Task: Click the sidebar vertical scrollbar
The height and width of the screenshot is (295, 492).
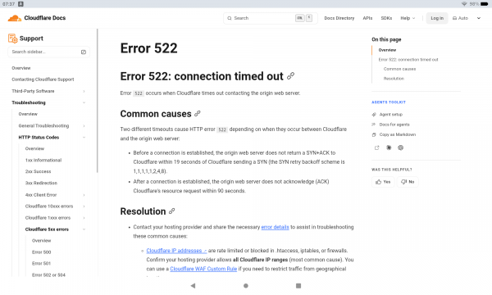Action: pos(98,100)
